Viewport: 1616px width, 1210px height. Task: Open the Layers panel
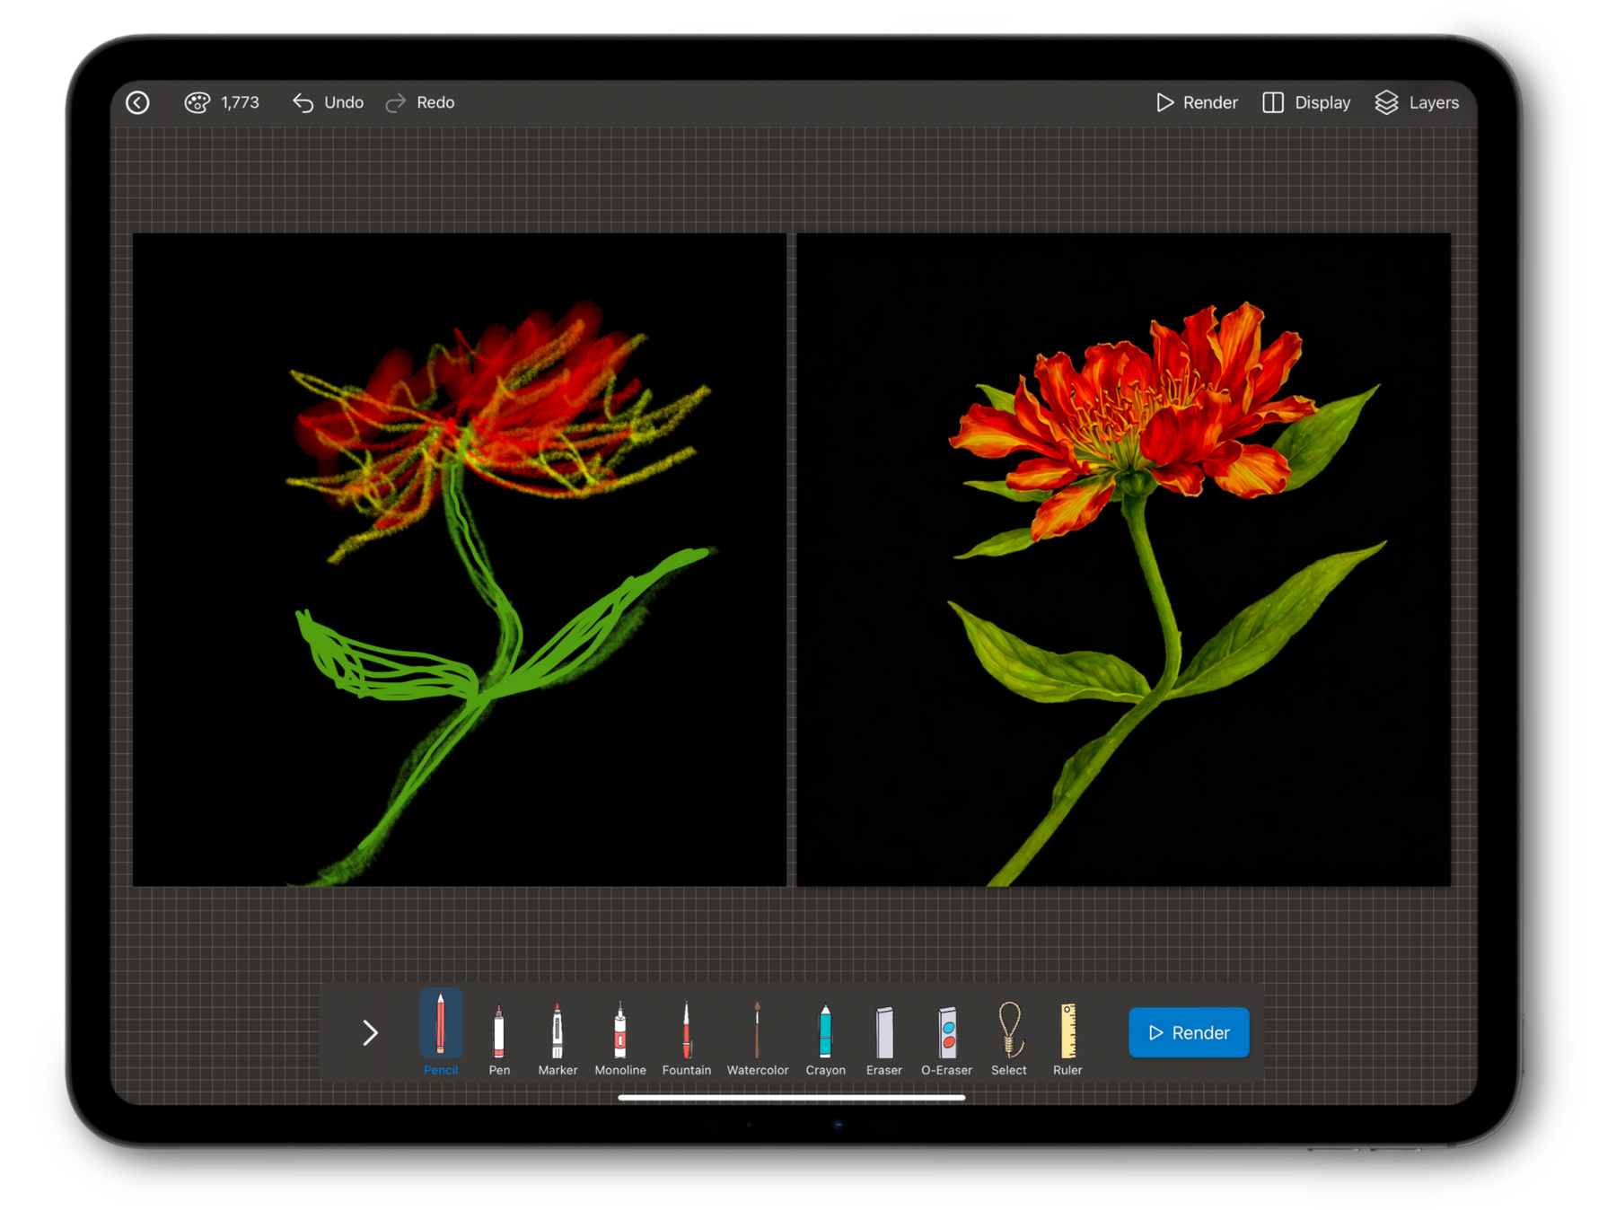[1417, 103]
